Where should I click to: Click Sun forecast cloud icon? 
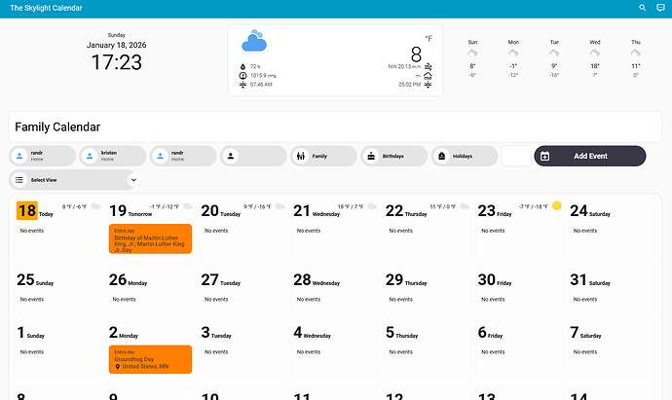click(472, 54)
